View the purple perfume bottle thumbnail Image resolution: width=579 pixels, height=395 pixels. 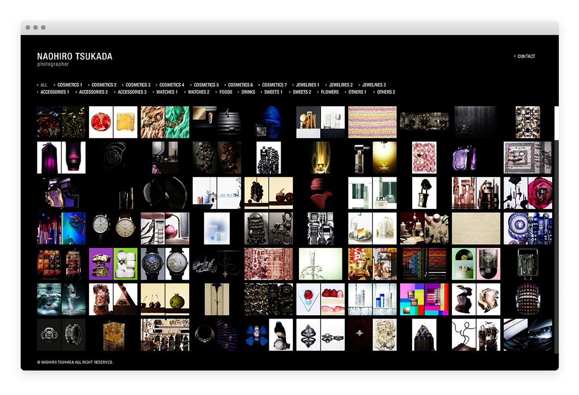pos(61,158)
